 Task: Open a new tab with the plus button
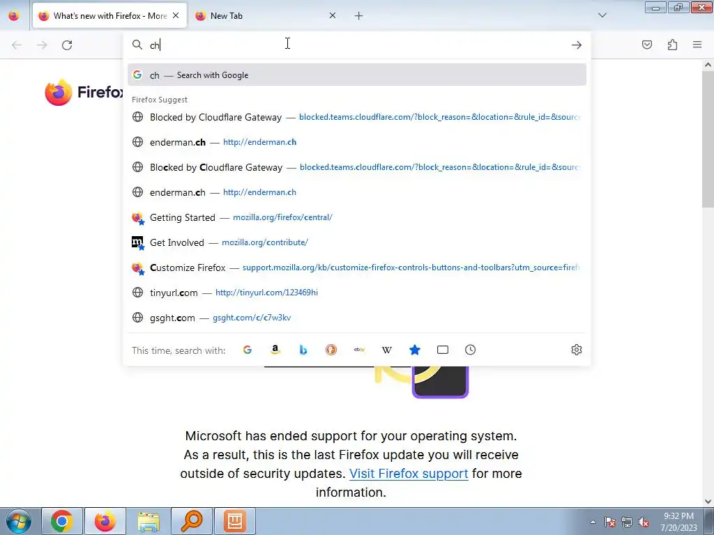(359, 16)
